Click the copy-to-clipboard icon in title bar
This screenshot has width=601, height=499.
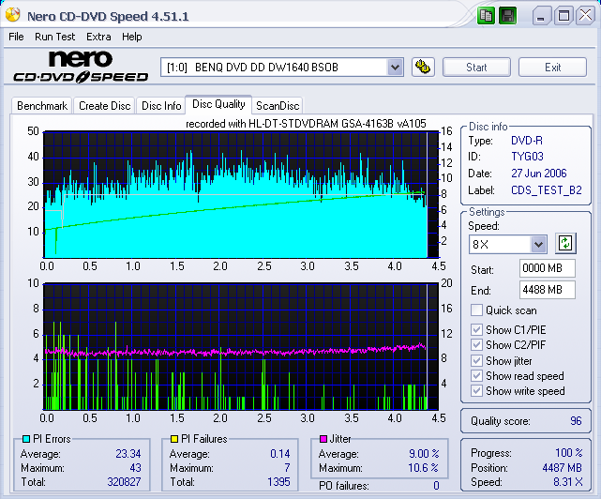point(486,15)
